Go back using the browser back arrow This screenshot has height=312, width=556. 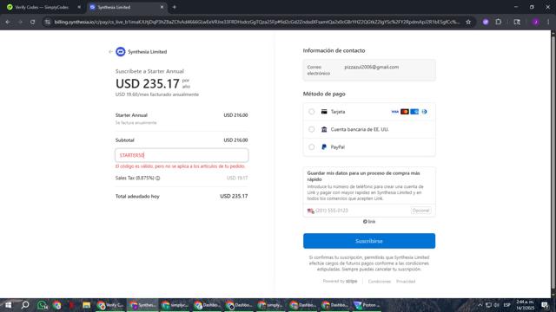(8, 22)
